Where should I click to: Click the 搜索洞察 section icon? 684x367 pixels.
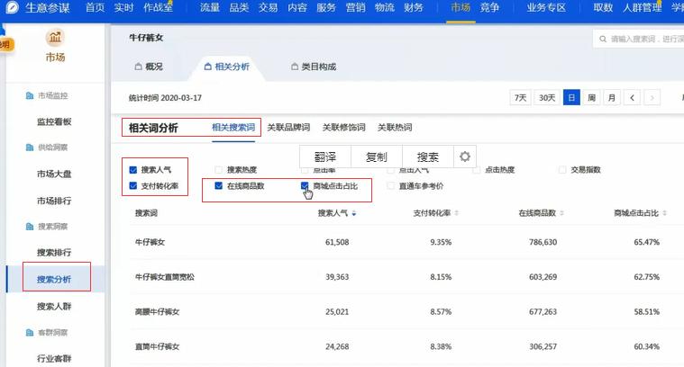[x=30, y=227]
